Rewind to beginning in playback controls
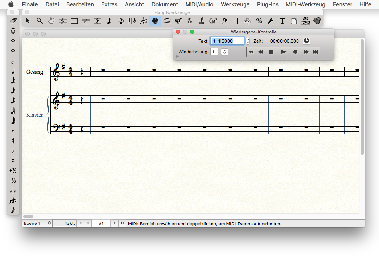This screenshot has height=256, width=379. [x=251, y=52]
